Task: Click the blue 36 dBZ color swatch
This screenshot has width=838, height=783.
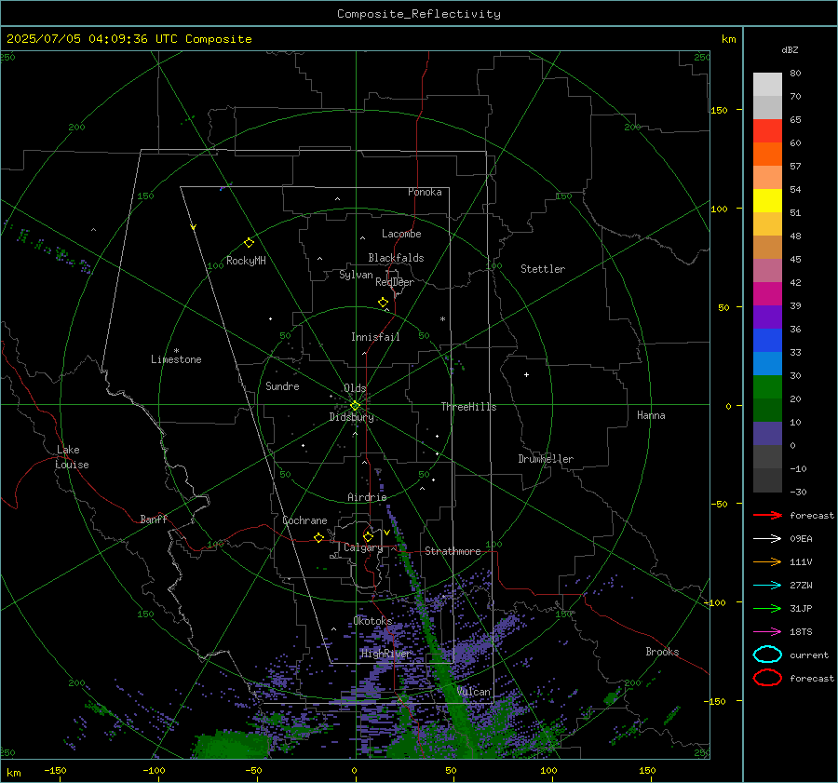Action: (767, 340)
